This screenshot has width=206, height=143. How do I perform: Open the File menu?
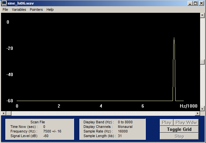(x=5, y=10)
